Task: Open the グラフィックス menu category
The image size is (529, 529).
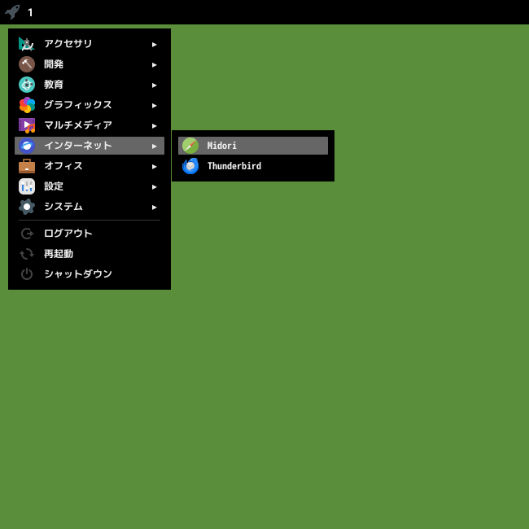Action: pos(90,105)
